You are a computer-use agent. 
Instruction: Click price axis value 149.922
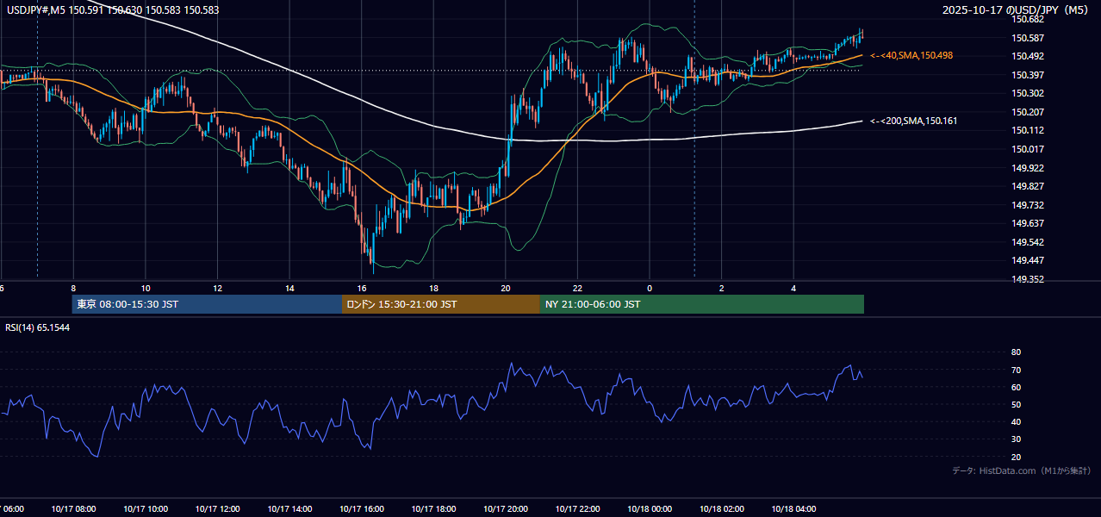click(x=1028, y=168)
